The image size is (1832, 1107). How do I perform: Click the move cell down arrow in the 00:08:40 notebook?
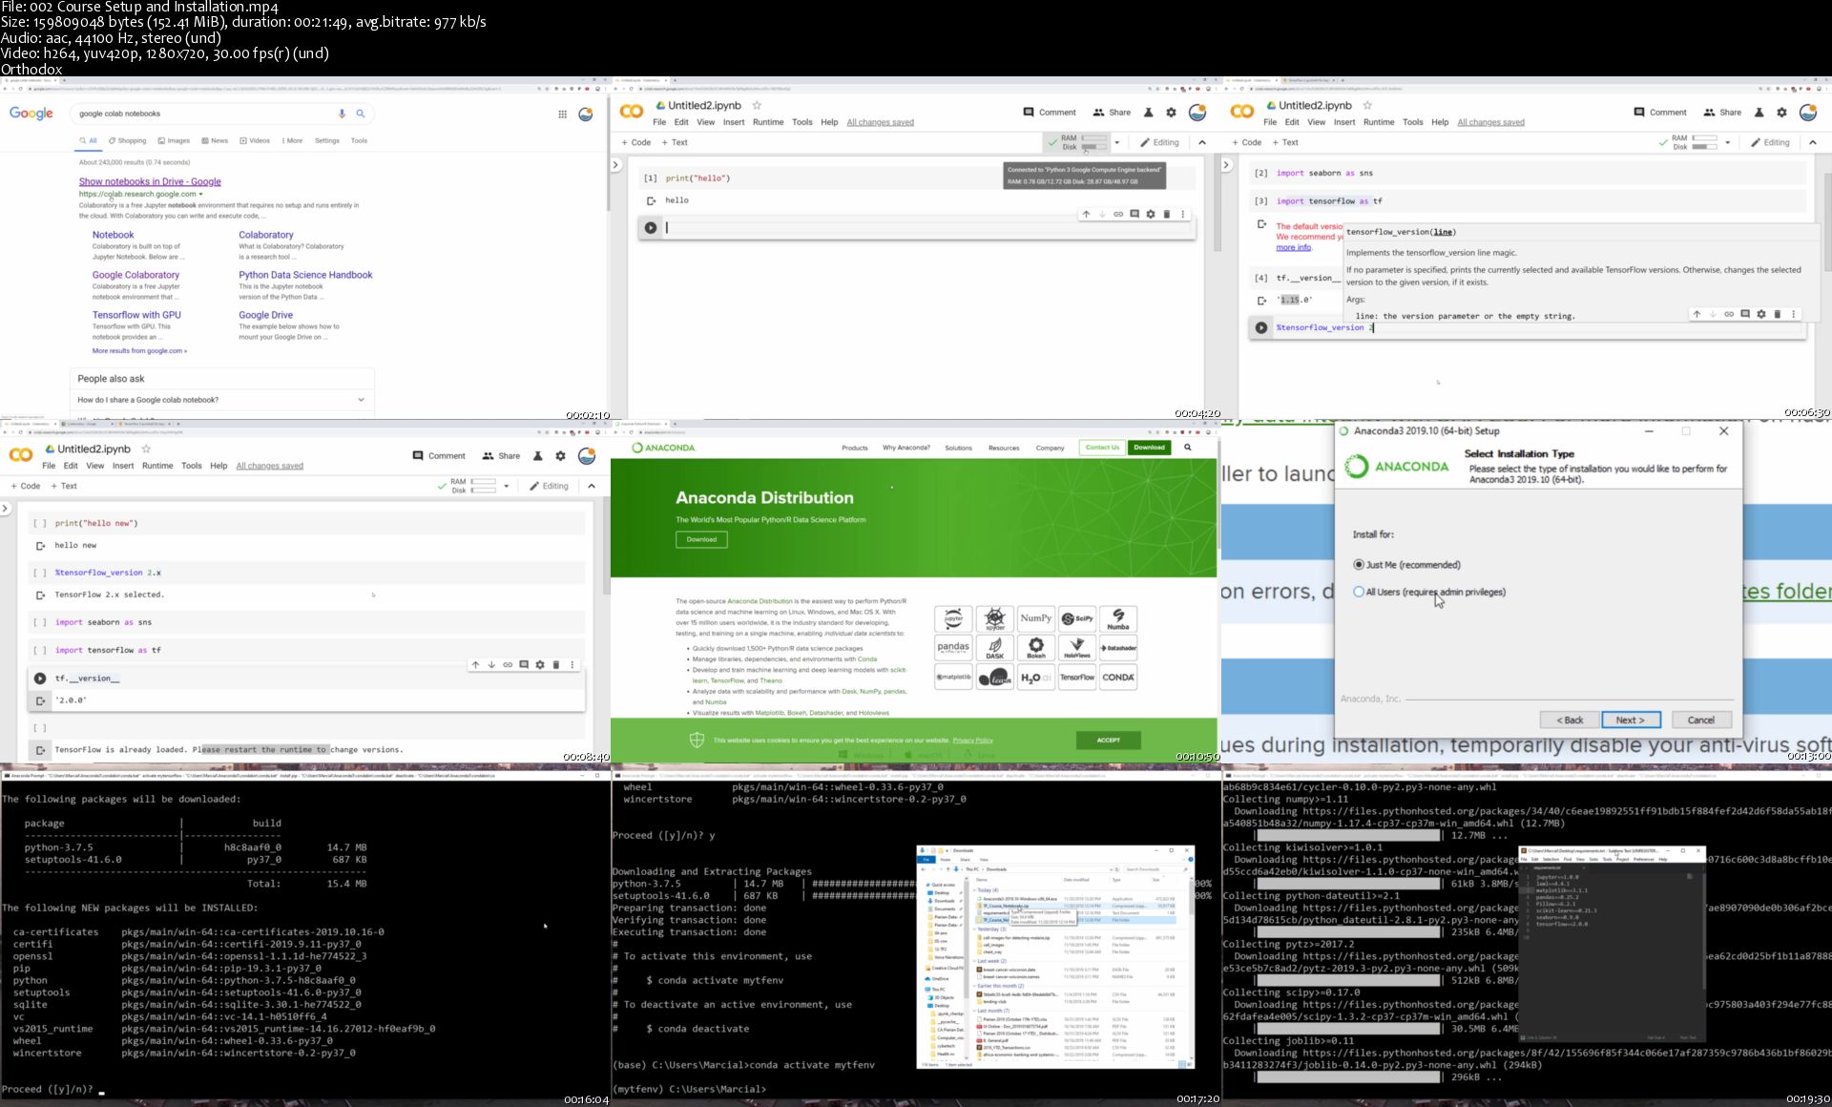(x=491, y=665)
